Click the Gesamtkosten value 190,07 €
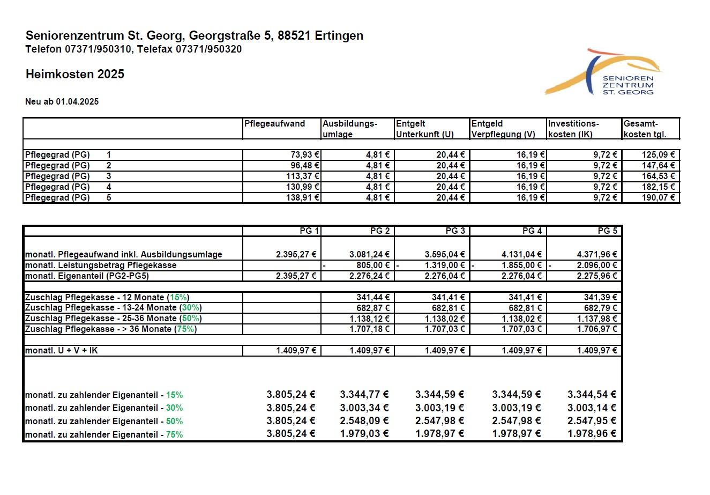Screen dimensions: 710x495 pyautogui.click(x=659, y=198)
